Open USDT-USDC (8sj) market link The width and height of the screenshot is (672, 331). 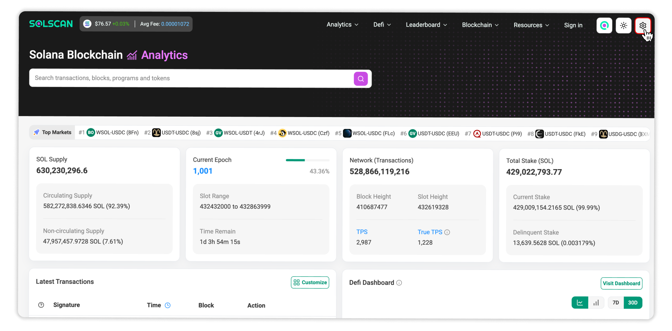[181, 133]
